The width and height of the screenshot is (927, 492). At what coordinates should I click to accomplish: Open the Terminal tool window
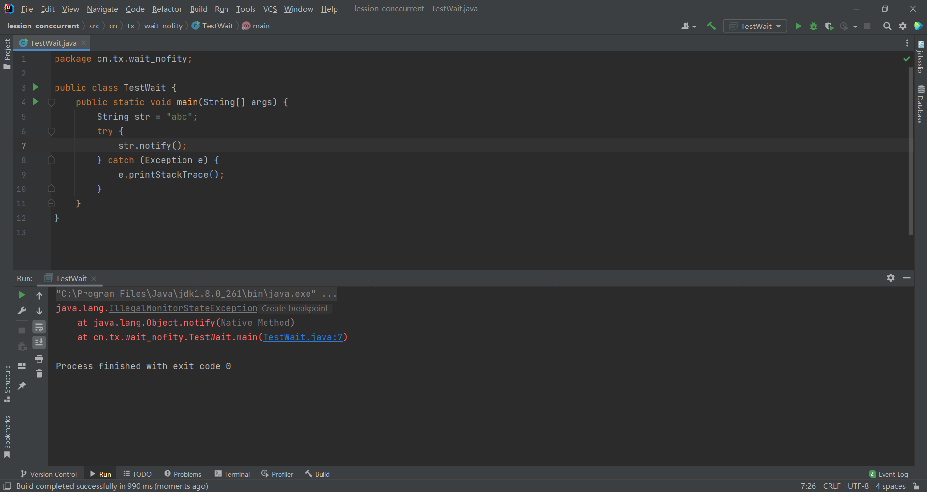(232, 474)
